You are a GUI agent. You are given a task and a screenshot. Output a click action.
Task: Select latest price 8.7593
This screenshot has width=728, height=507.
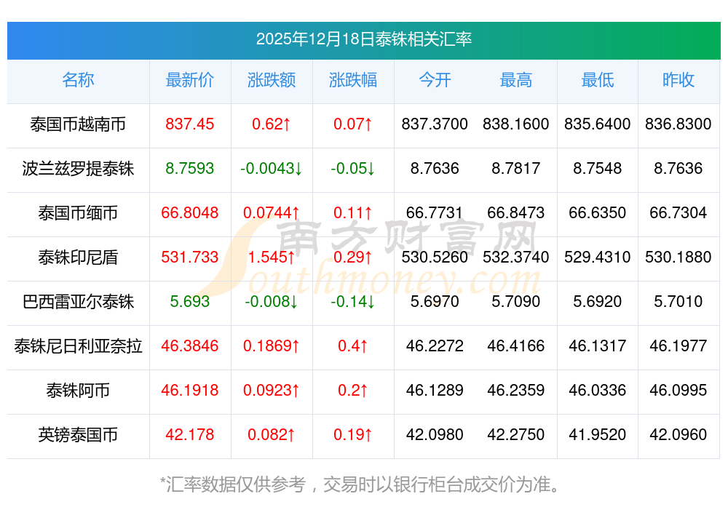coord(190,168)
